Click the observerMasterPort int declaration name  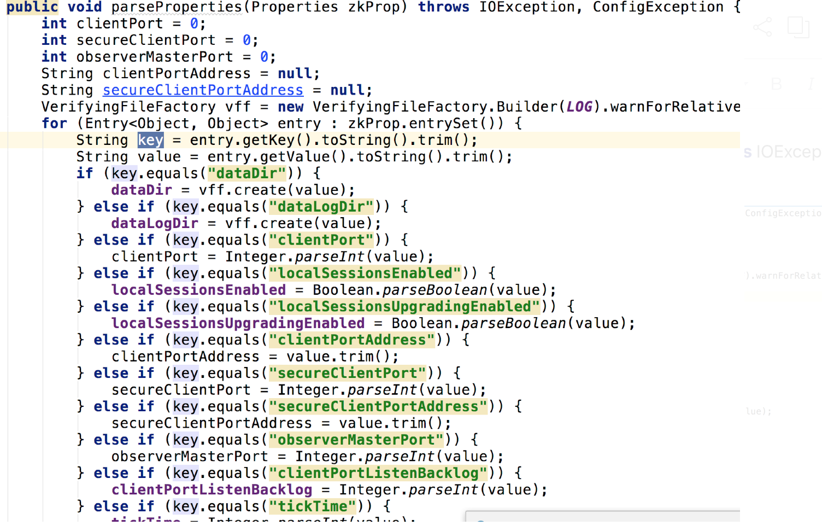pos(155,57)
